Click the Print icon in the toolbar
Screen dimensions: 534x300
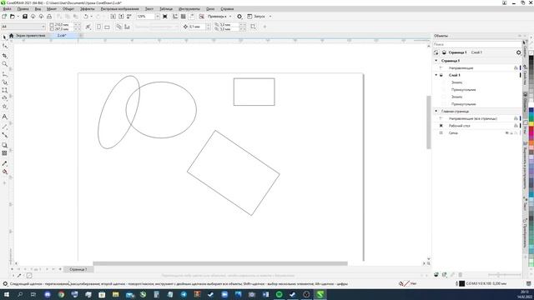coord(49,17)
